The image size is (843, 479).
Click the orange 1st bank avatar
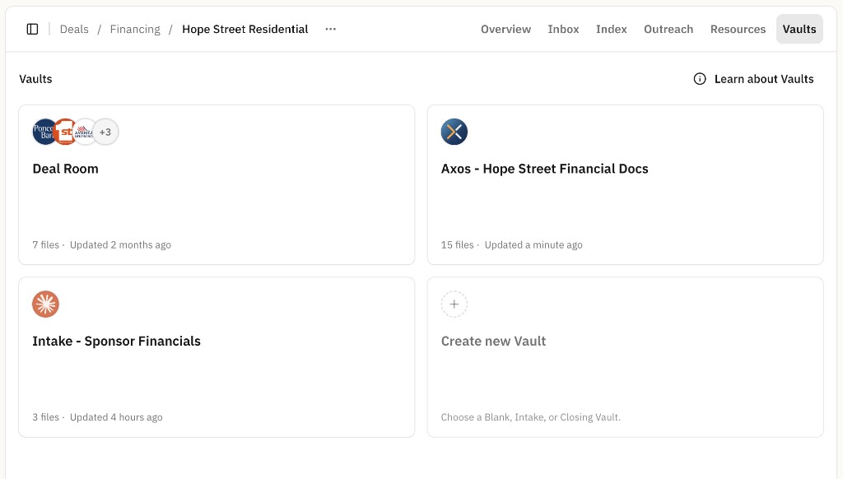pos(64,132)
